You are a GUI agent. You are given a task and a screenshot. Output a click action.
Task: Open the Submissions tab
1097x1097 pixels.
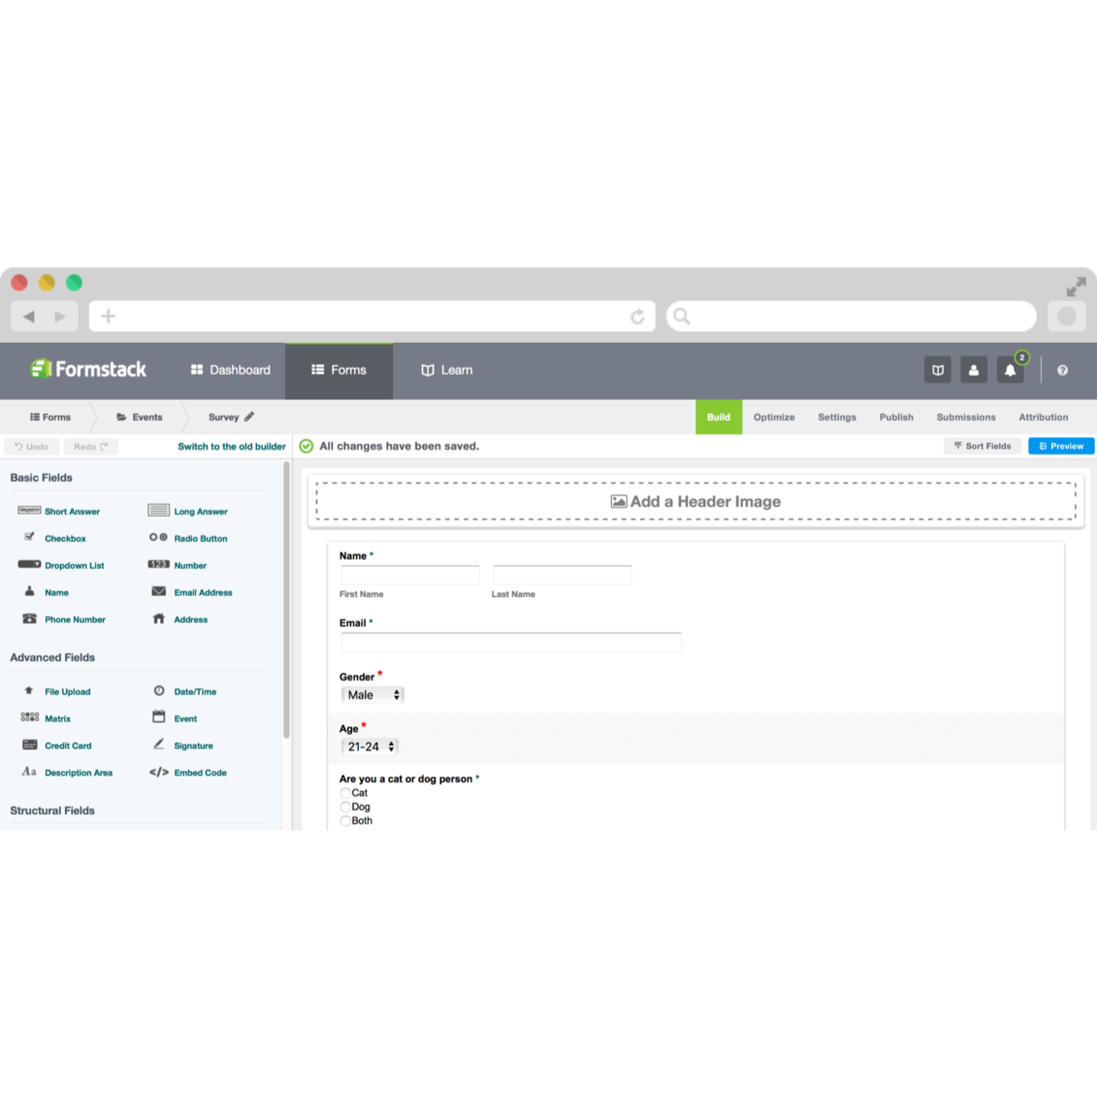point(965,417)
